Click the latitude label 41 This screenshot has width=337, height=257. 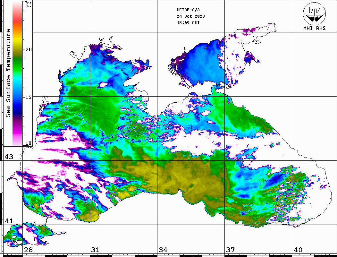9,221
